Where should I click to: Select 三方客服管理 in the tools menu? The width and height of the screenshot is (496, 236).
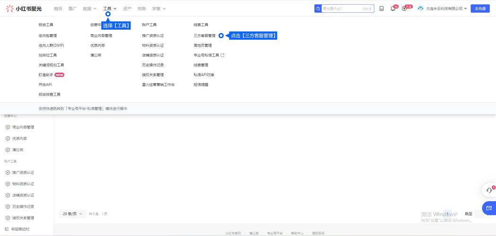[204, 36]
